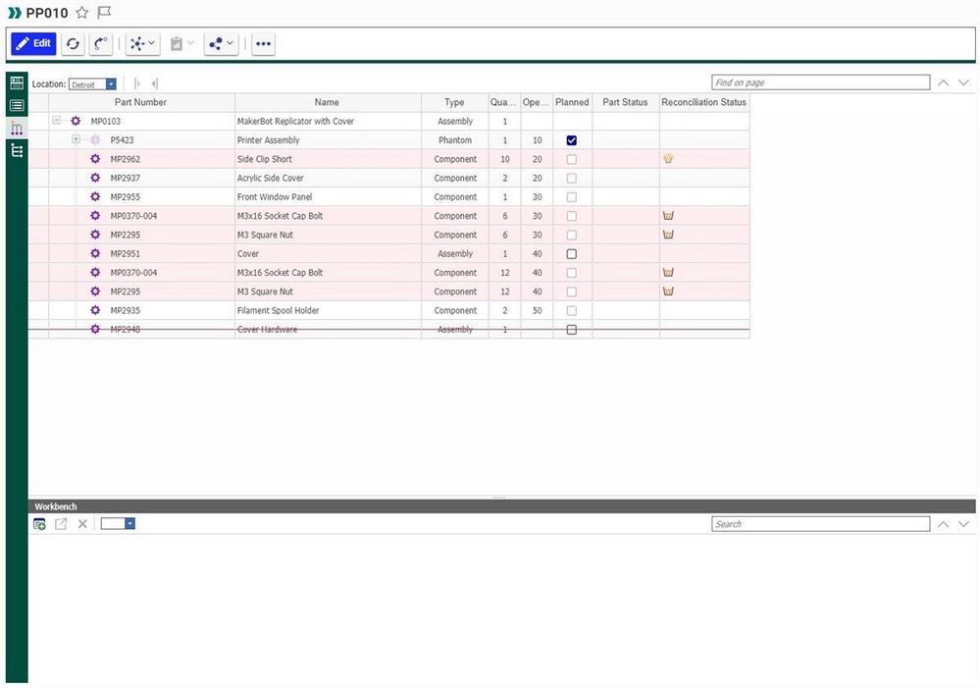
Task: Click the add-item icon in Workbench toolbar
Action: 39,524
